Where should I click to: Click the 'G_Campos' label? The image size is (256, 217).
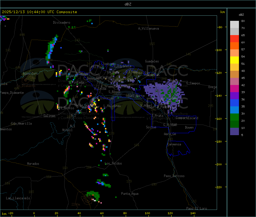(193, 83)
